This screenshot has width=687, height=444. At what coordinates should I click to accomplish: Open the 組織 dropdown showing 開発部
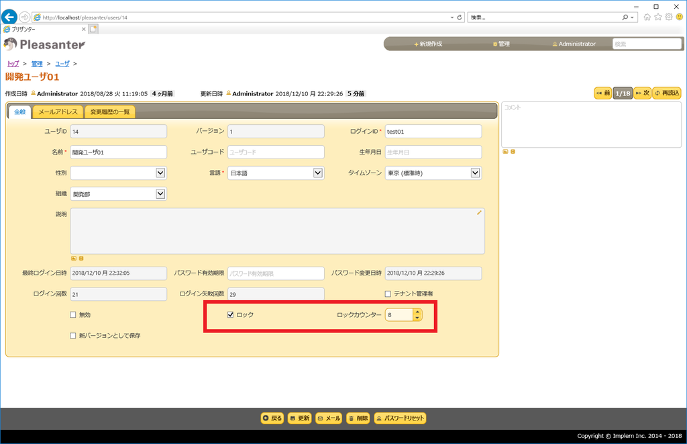tap(118, 194)
